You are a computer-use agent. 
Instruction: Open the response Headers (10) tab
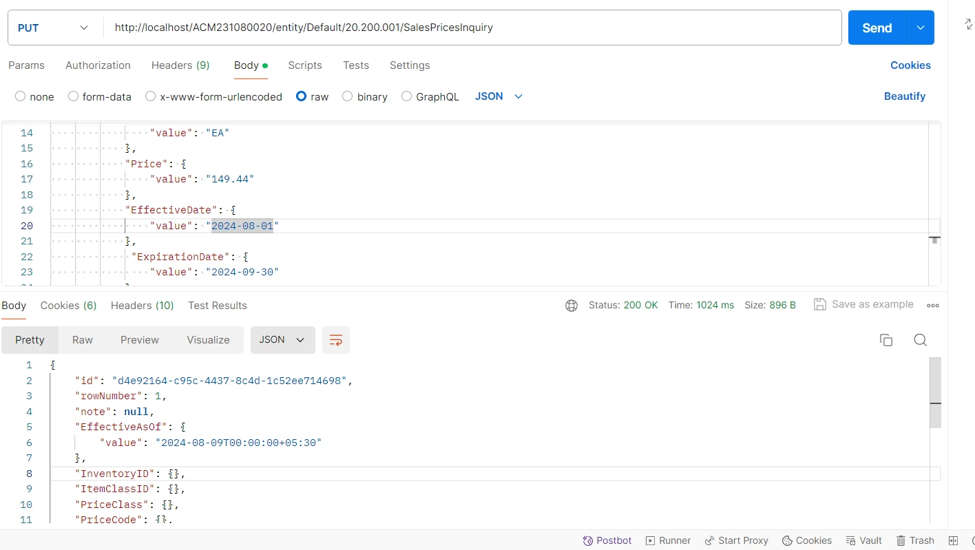coord(142,306)
